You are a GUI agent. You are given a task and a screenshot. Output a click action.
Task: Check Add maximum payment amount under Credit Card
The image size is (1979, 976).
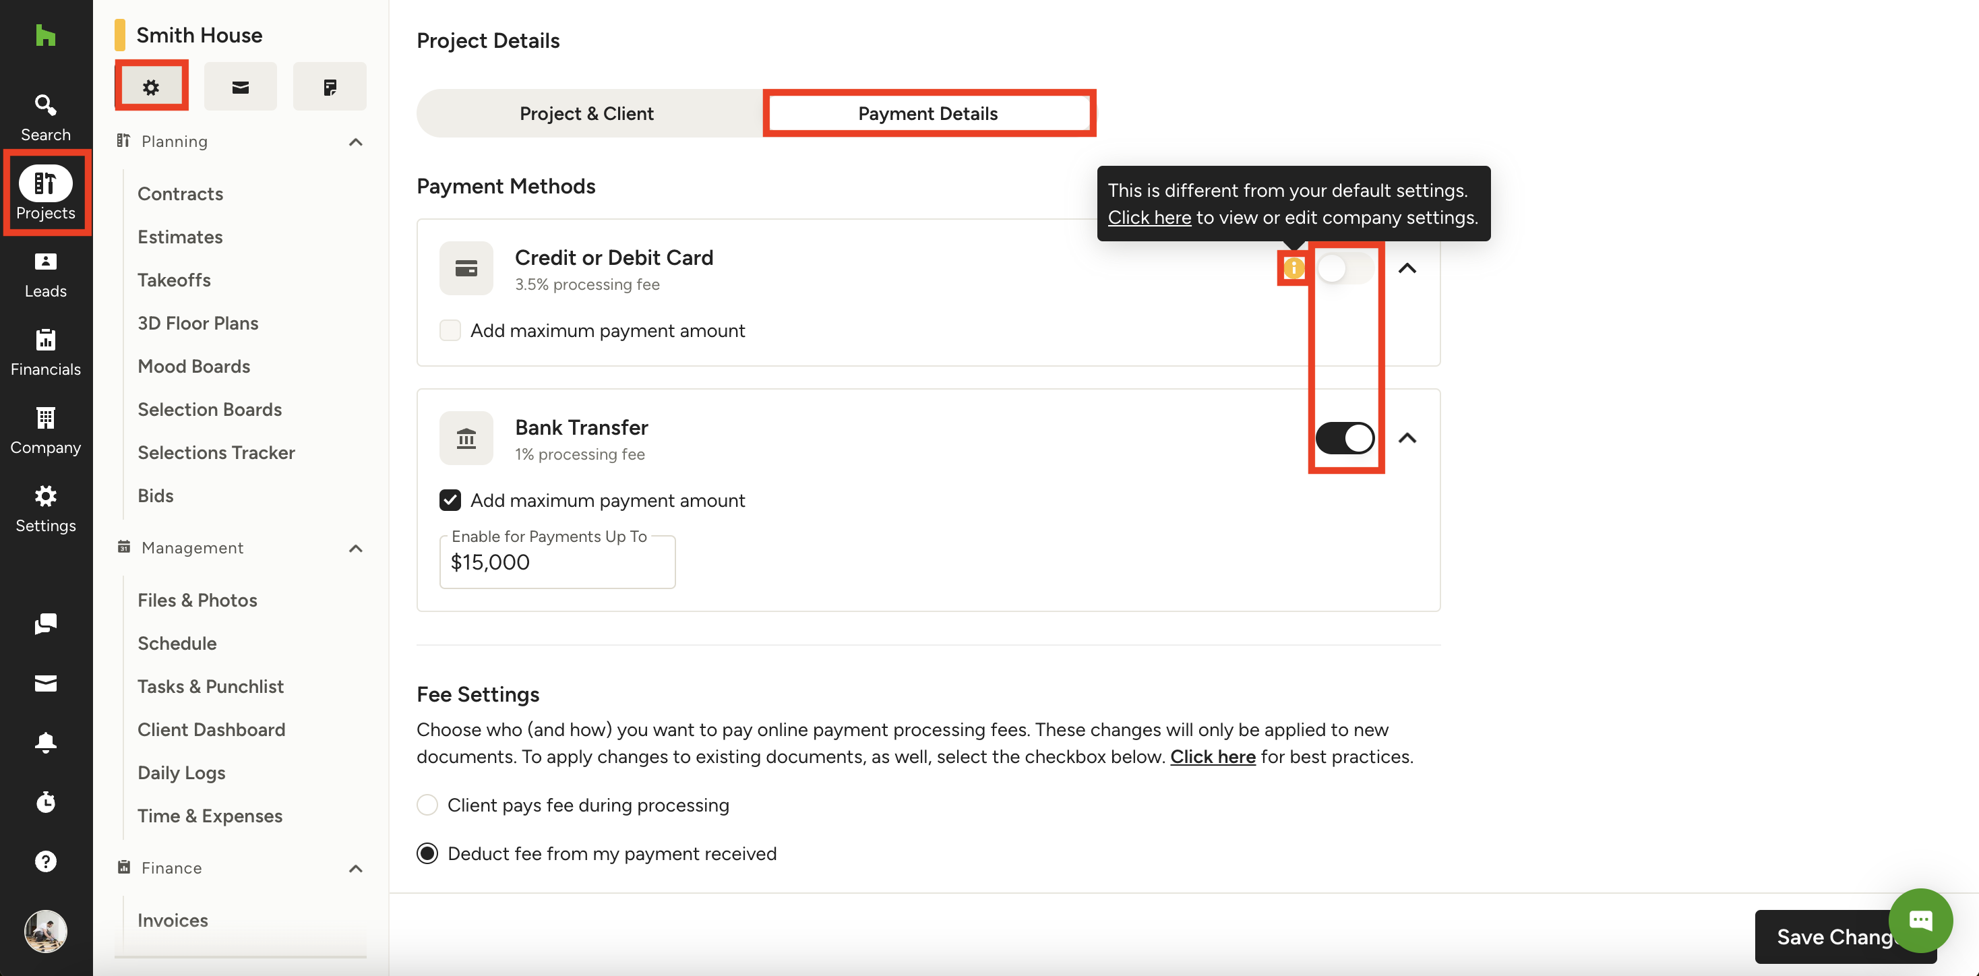(450, 330)
